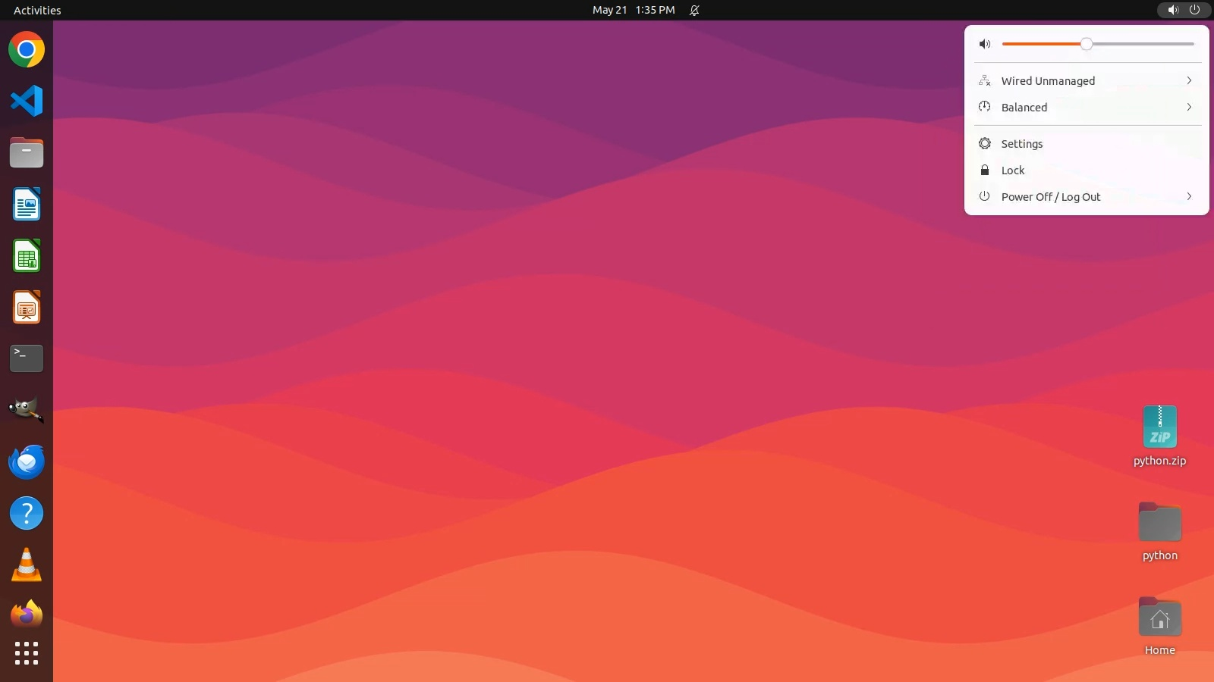Click the volume slider track
Image resolution: width=1214 pixels, height=682 pixels.
tap(1138, 44)
